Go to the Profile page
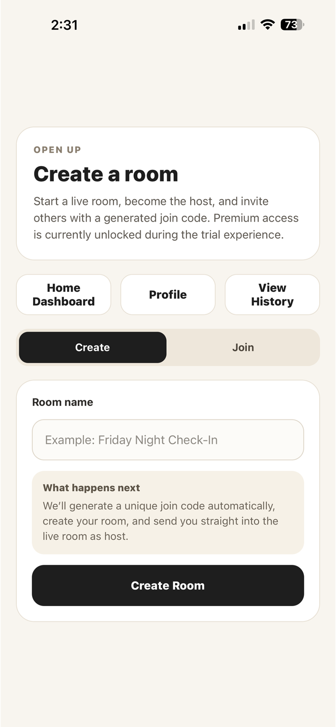 (x=168, y=295)
